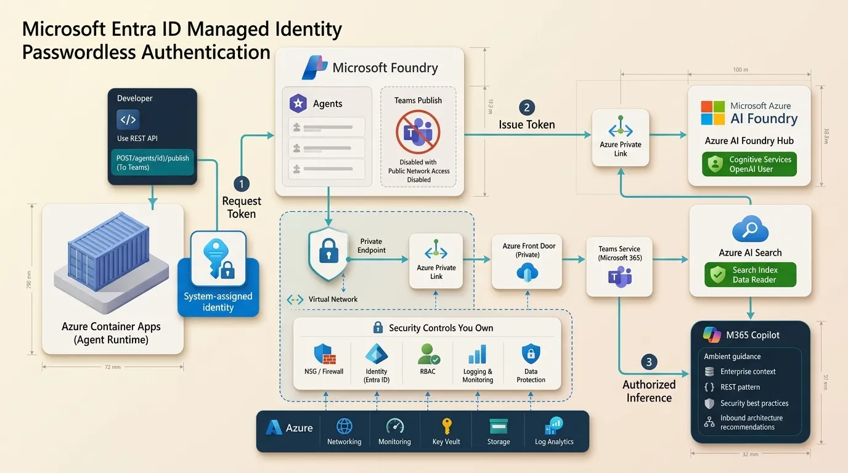Select the Agents star icon
Screen dimensions: 848x473
(298, 103)
